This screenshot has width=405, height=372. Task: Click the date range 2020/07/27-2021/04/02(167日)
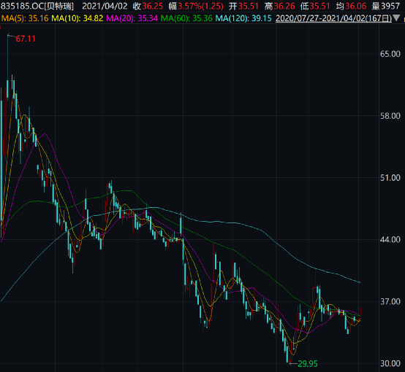pos(333,18)
